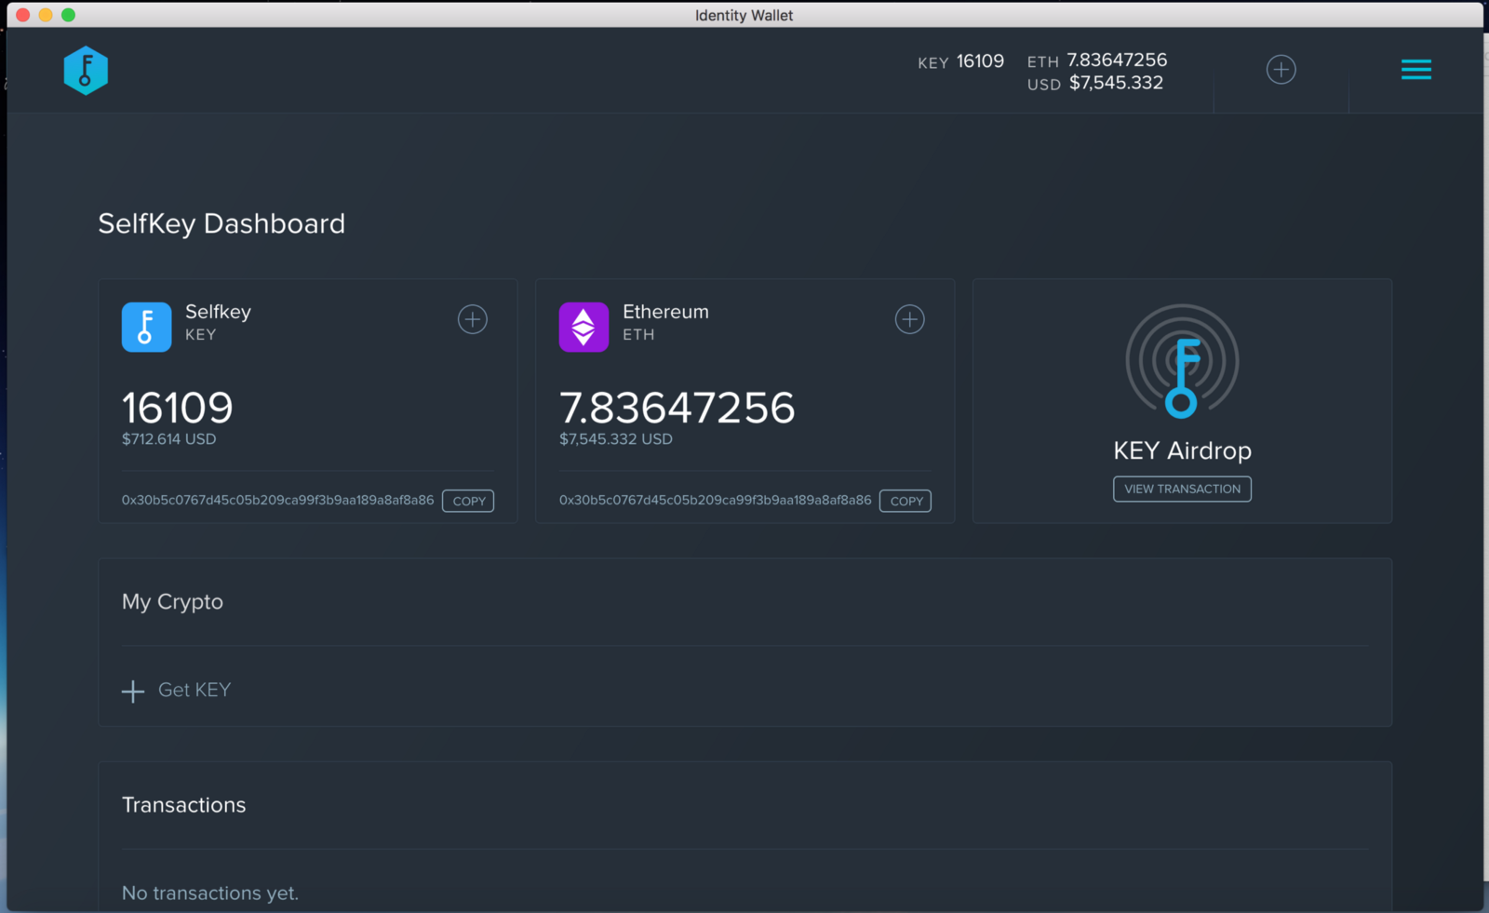Click the 'No transactions yet.' message
Screen dimensions: 1489x913
coord(210,893)
